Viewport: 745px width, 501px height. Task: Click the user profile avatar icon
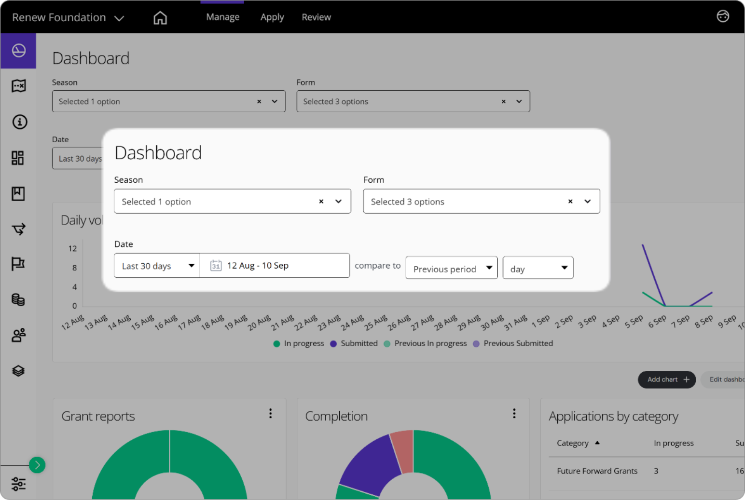point(722,16)
